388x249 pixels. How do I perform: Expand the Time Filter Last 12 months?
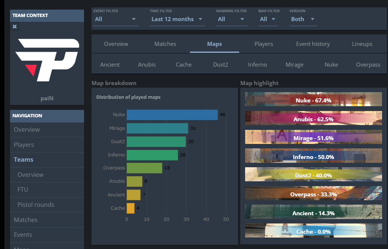point(177,19)
